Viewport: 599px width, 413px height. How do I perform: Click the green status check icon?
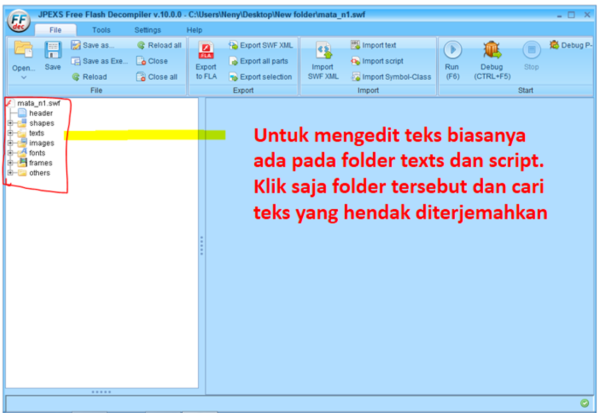[x=584, y=403]
